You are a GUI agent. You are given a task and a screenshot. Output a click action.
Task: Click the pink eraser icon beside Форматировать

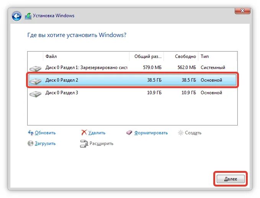129,132
